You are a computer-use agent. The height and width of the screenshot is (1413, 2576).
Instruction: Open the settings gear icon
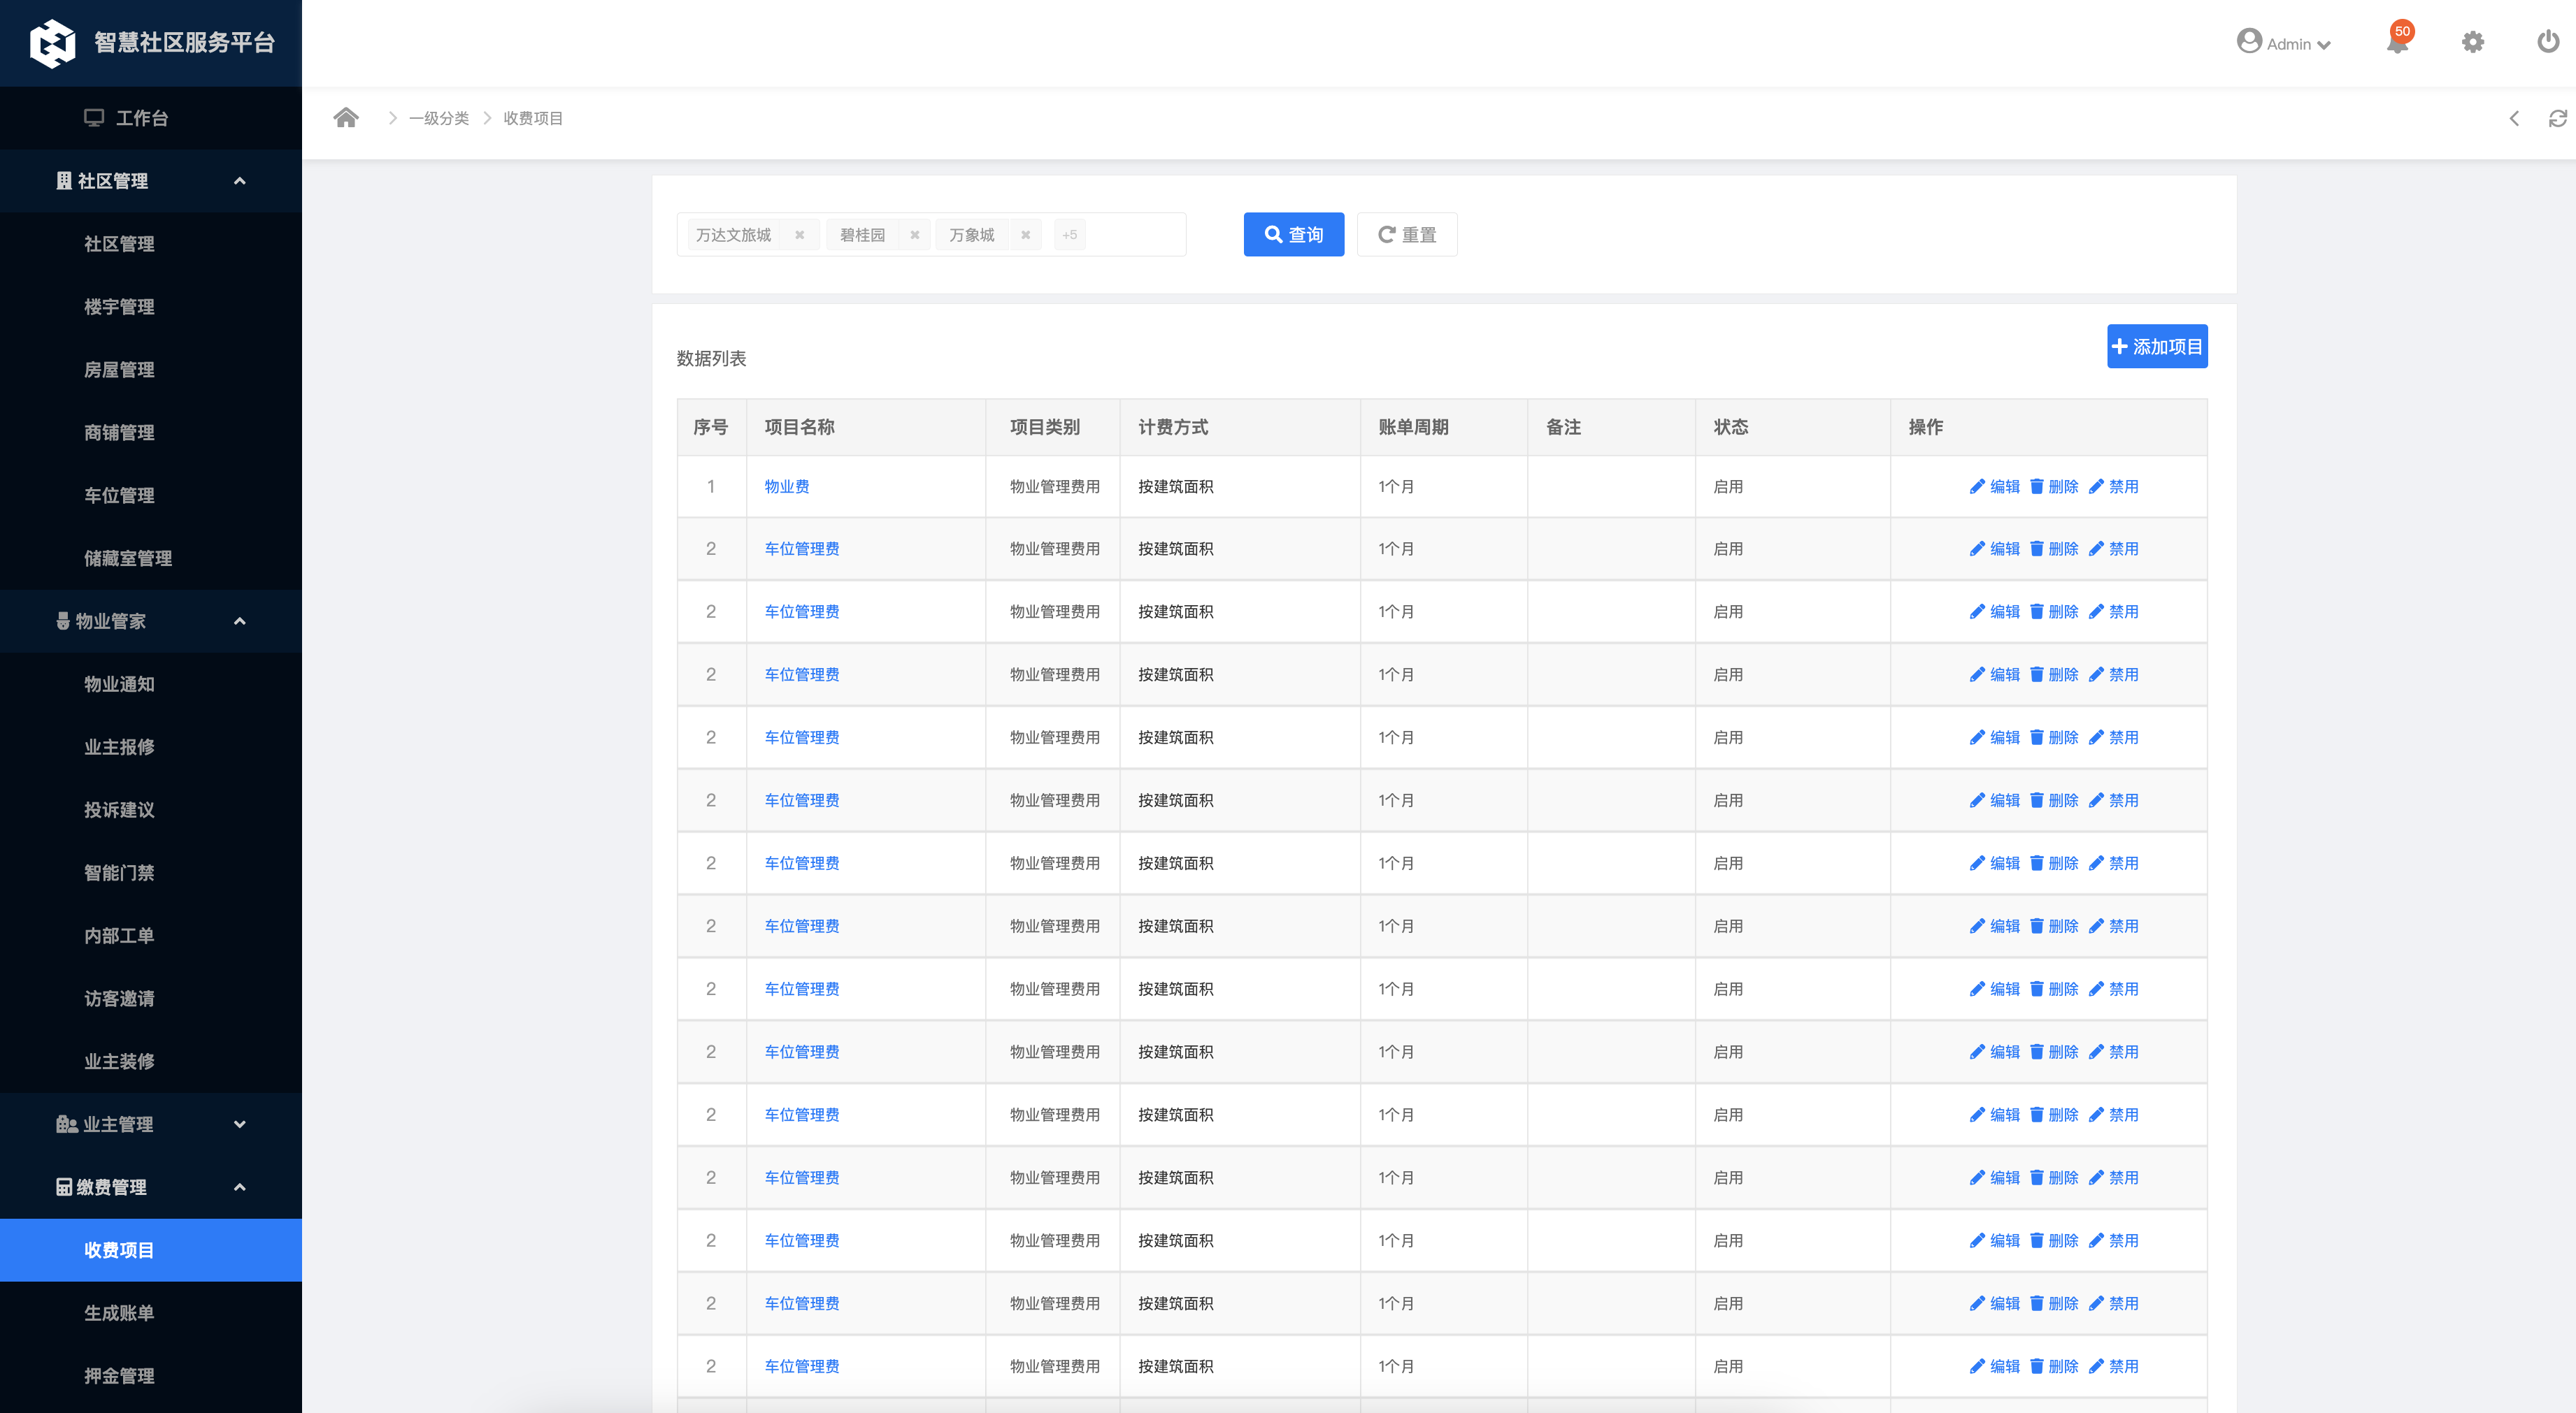2472,42
